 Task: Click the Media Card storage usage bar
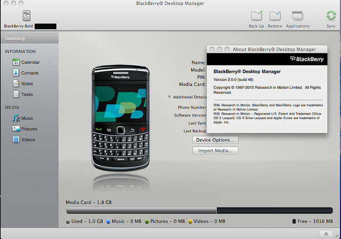pyautogui.click(x=199, y=210)
